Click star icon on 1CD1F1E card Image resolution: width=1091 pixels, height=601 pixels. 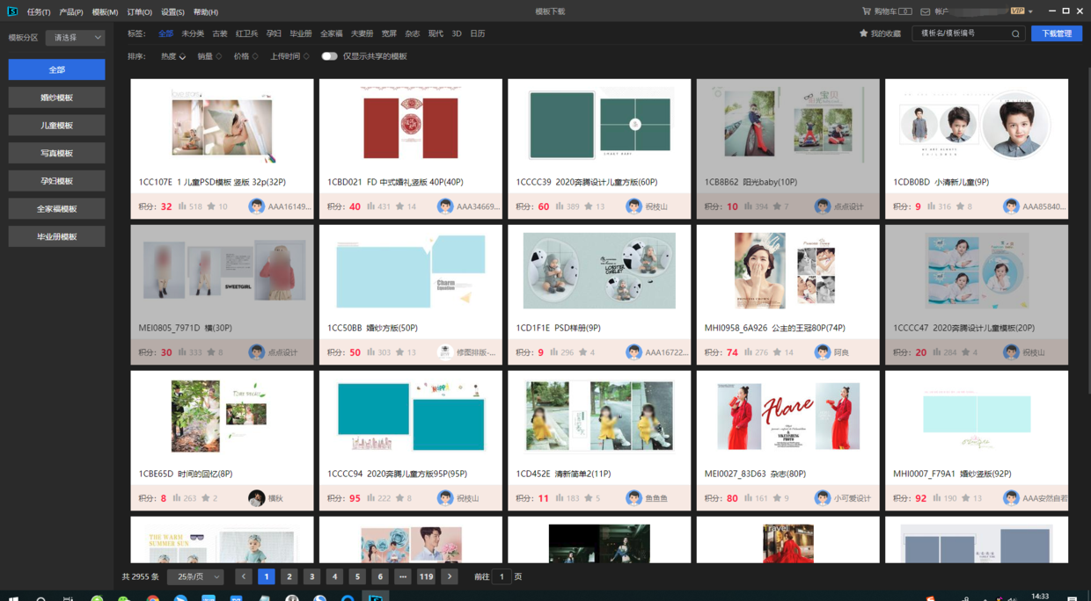(x=584, y=352)
